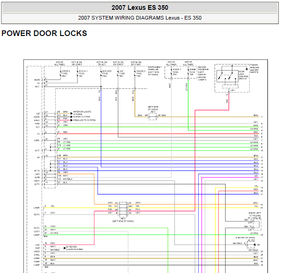Click the J/B 3 connector block symbol

pos(123,209)
